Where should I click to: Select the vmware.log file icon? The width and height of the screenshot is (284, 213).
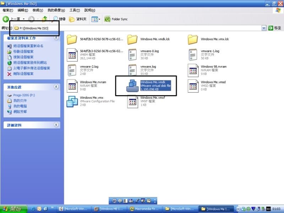tap(132, 70)
